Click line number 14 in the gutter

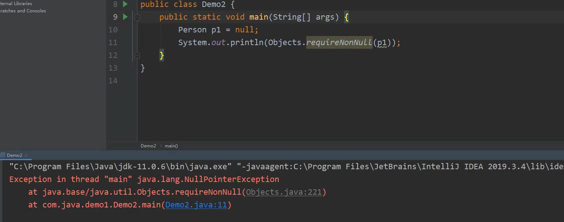(113, 81)
